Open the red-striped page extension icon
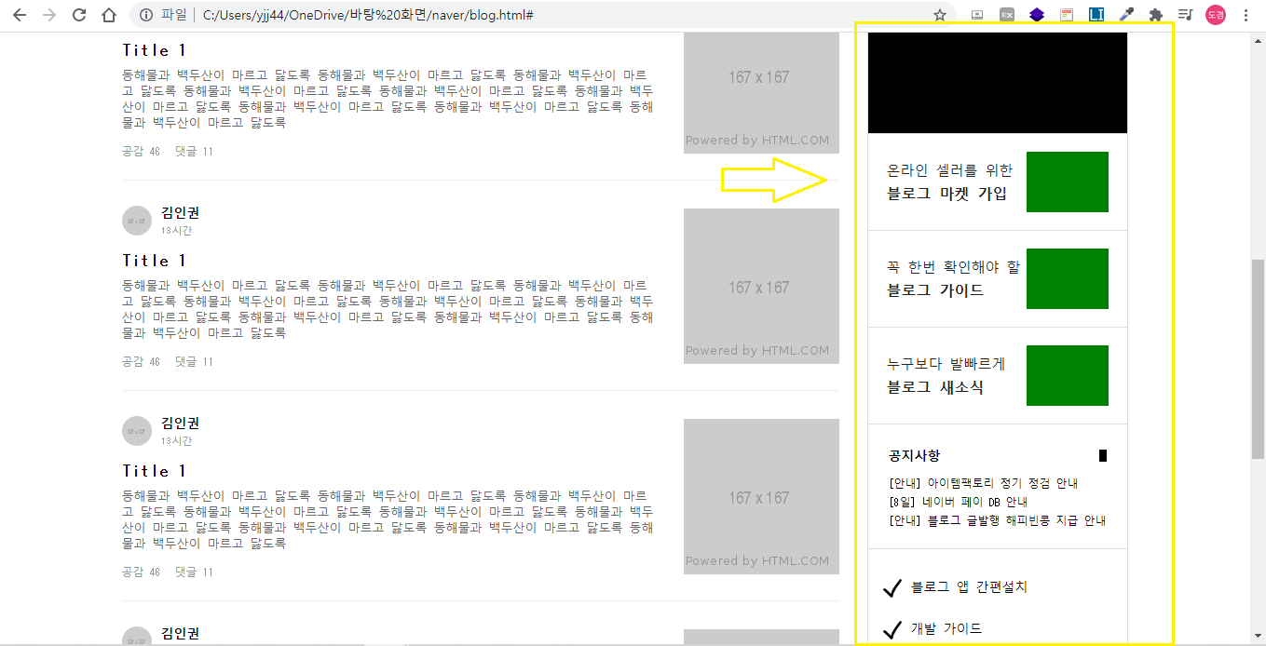 (1067, 15)
